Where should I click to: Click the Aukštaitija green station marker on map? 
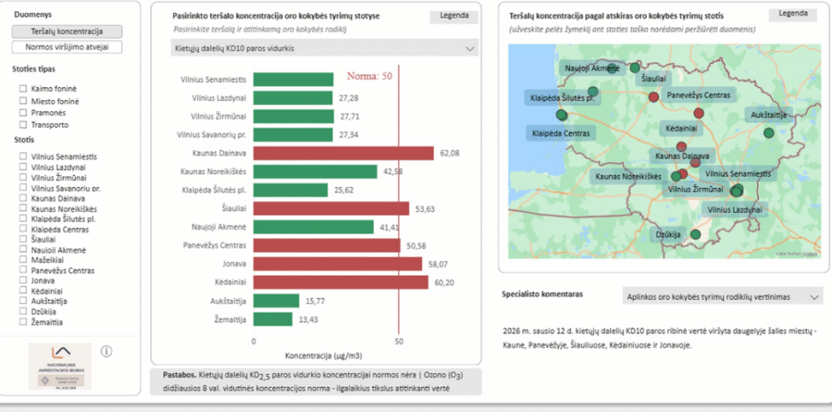(769, 132)
